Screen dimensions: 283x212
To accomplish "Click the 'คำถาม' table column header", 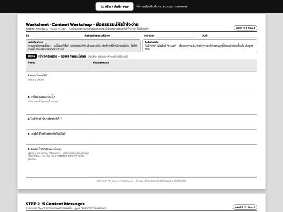I will tap(58, 65).
